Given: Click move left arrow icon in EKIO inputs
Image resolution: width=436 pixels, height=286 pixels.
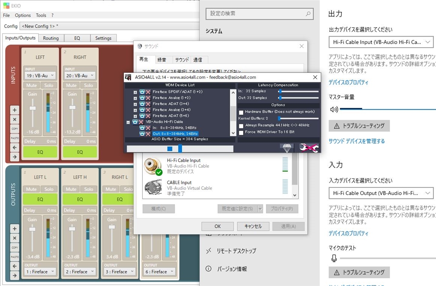Looking at the screenshot, I should tap(15, 147).
